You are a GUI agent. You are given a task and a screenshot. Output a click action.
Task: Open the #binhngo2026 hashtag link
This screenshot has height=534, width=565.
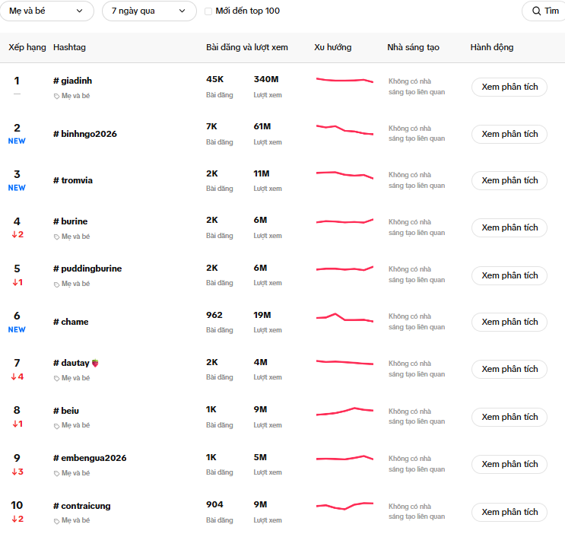[84, 134]
